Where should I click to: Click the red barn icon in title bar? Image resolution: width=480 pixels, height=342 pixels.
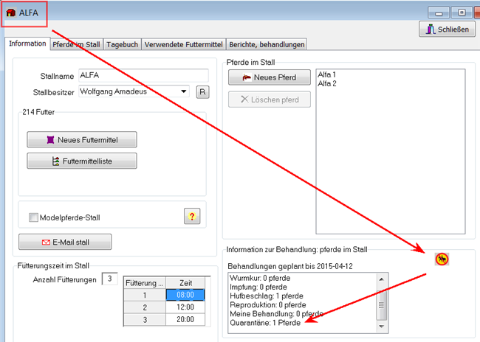point(11,13)
